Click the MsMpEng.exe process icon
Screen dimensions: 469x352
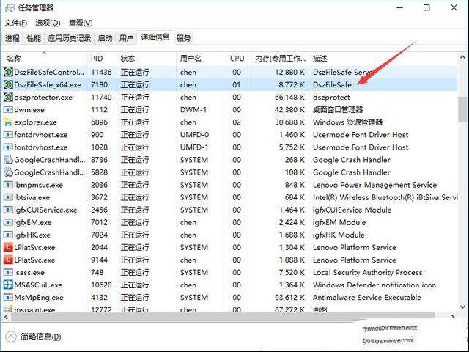[x=8, y=298]
